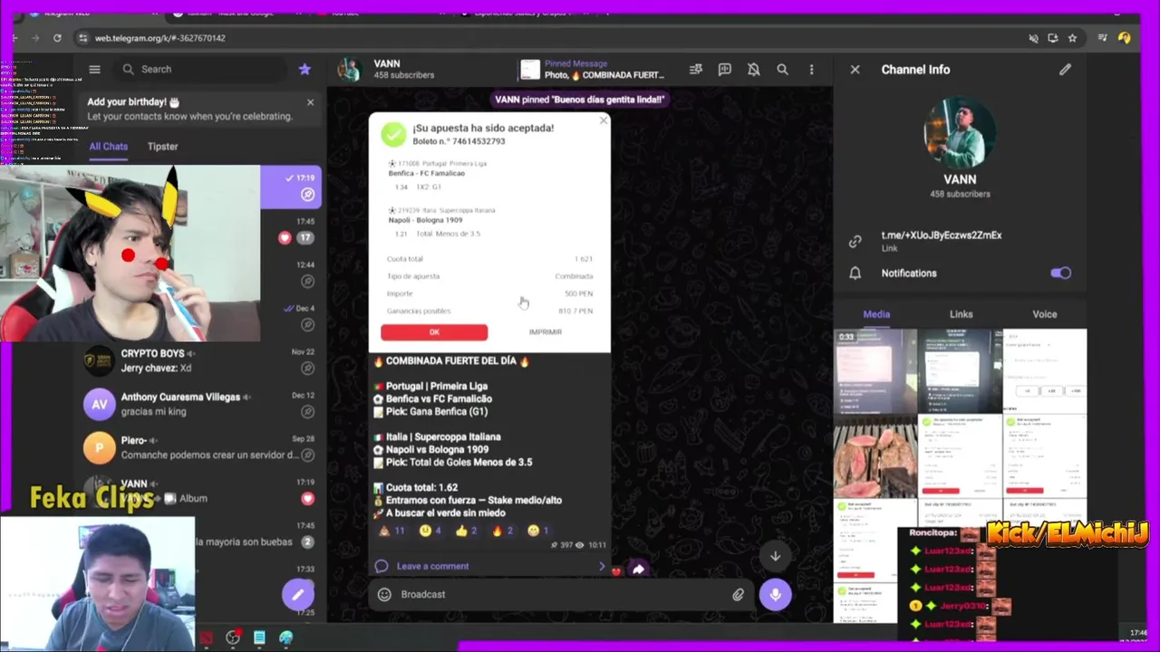Click the VANN channel profile photo
Screen dimensions: 1160x652
(960, 131)
